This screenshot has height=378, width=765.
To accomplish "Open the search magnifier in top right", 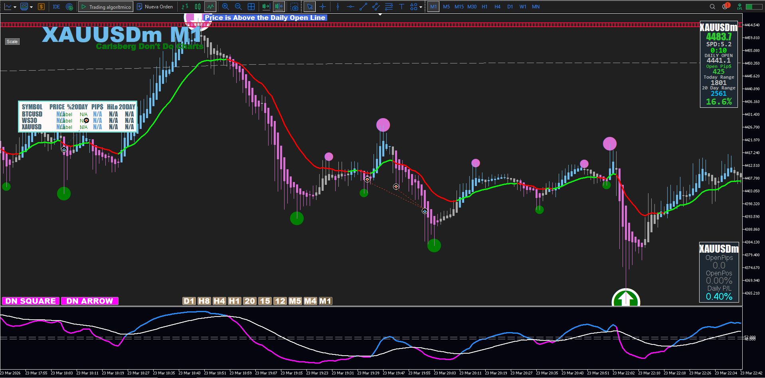I will pyautogui.click(x=712, y=7).
